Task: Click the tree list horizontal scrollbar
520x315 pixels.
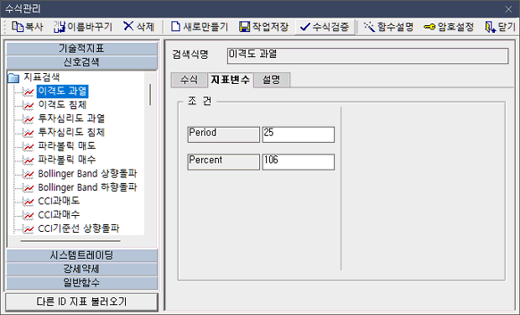Action: pos(70,241)
